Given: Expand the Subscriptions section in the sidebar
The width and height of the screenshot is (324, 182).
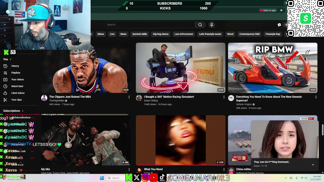Looking at the screenshot, I should tap(13, 111).
